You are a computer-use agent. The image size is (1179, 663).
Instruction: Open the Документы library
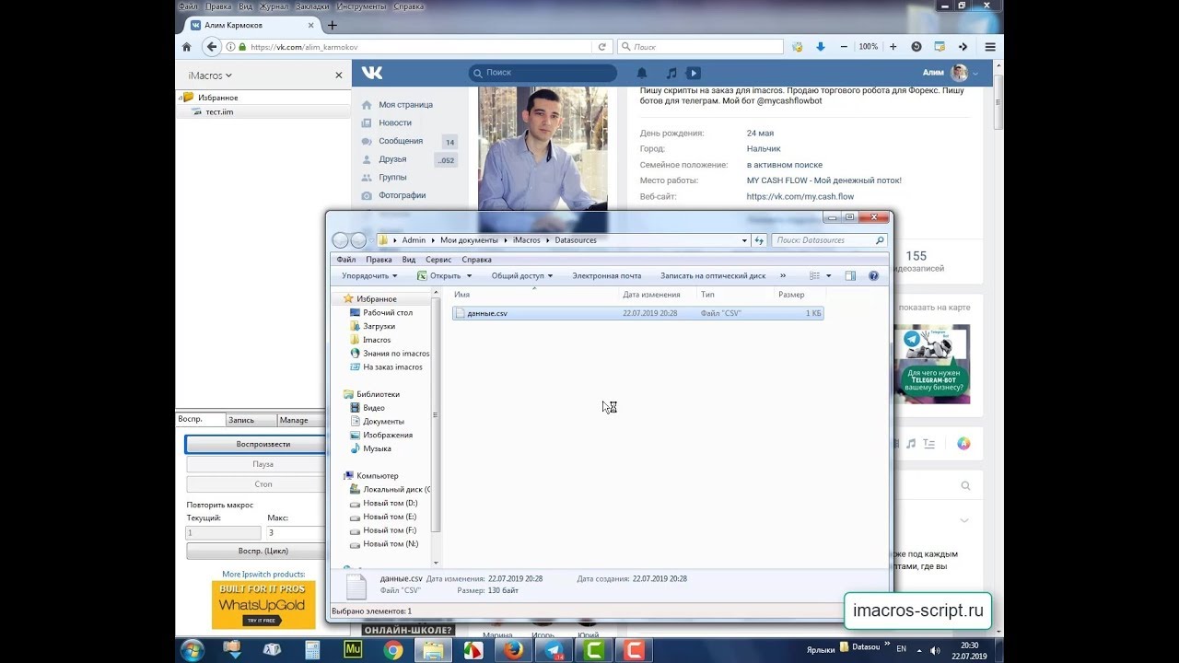tap(383, 422)
